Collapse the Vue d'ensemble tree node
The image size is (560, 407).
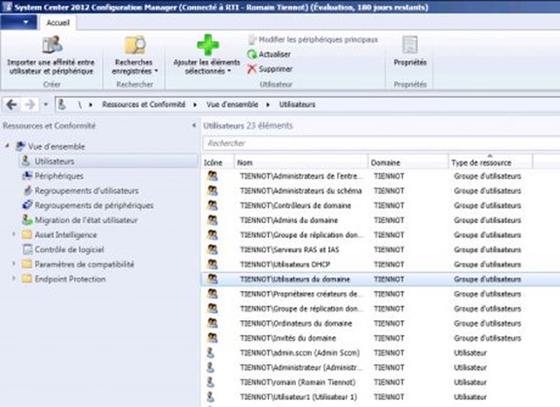pyautogui.click(x=7, y=146)
